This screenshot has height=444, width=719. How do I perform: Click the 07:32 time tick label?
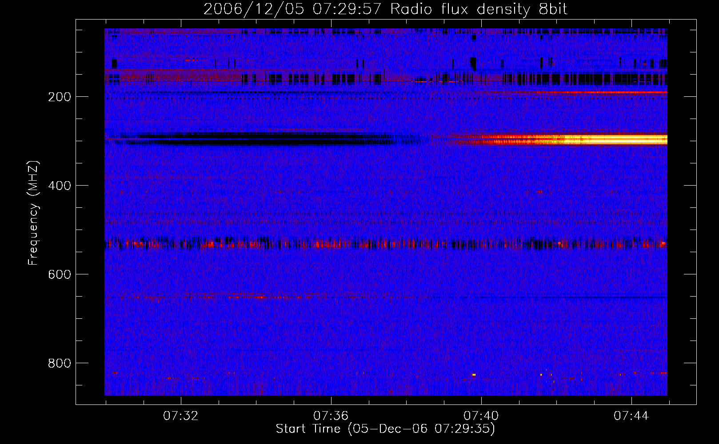(x=181, y=416)
